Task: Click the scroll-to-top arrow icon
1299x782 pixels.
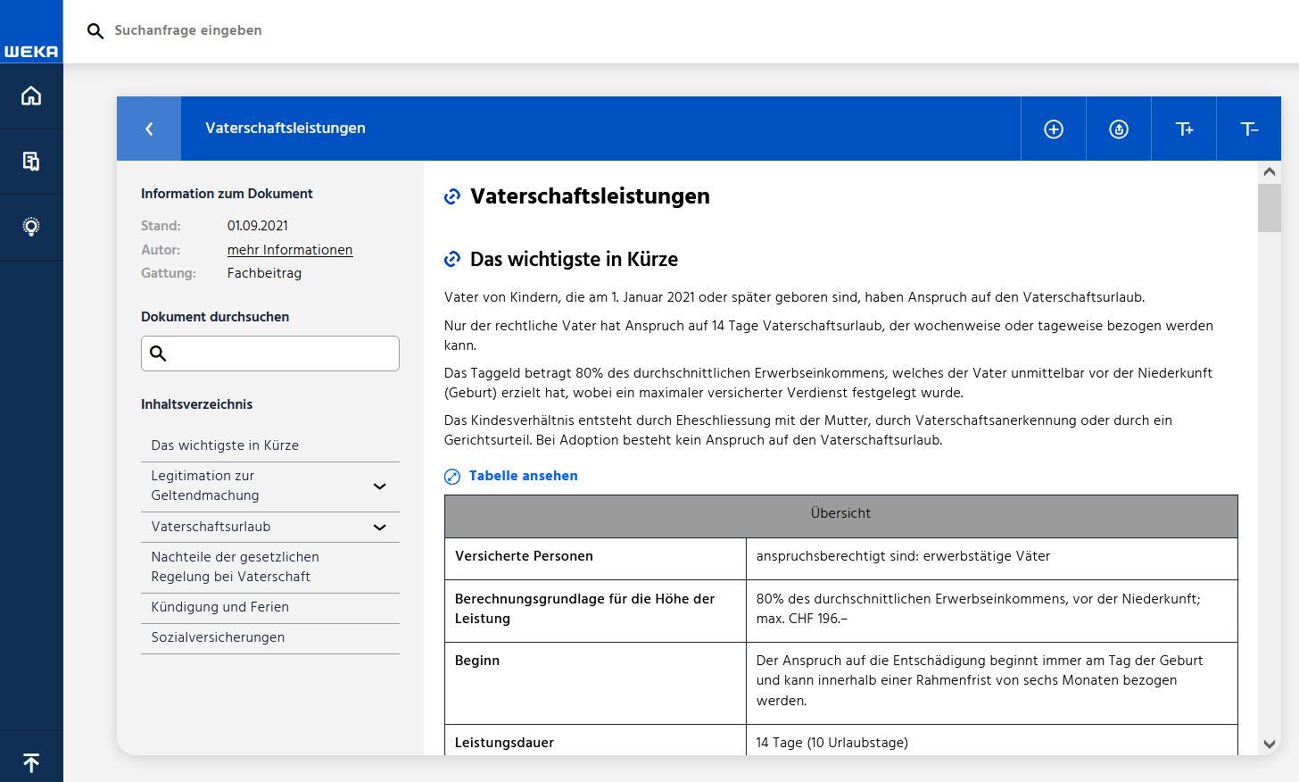Action: coord(31,763)
